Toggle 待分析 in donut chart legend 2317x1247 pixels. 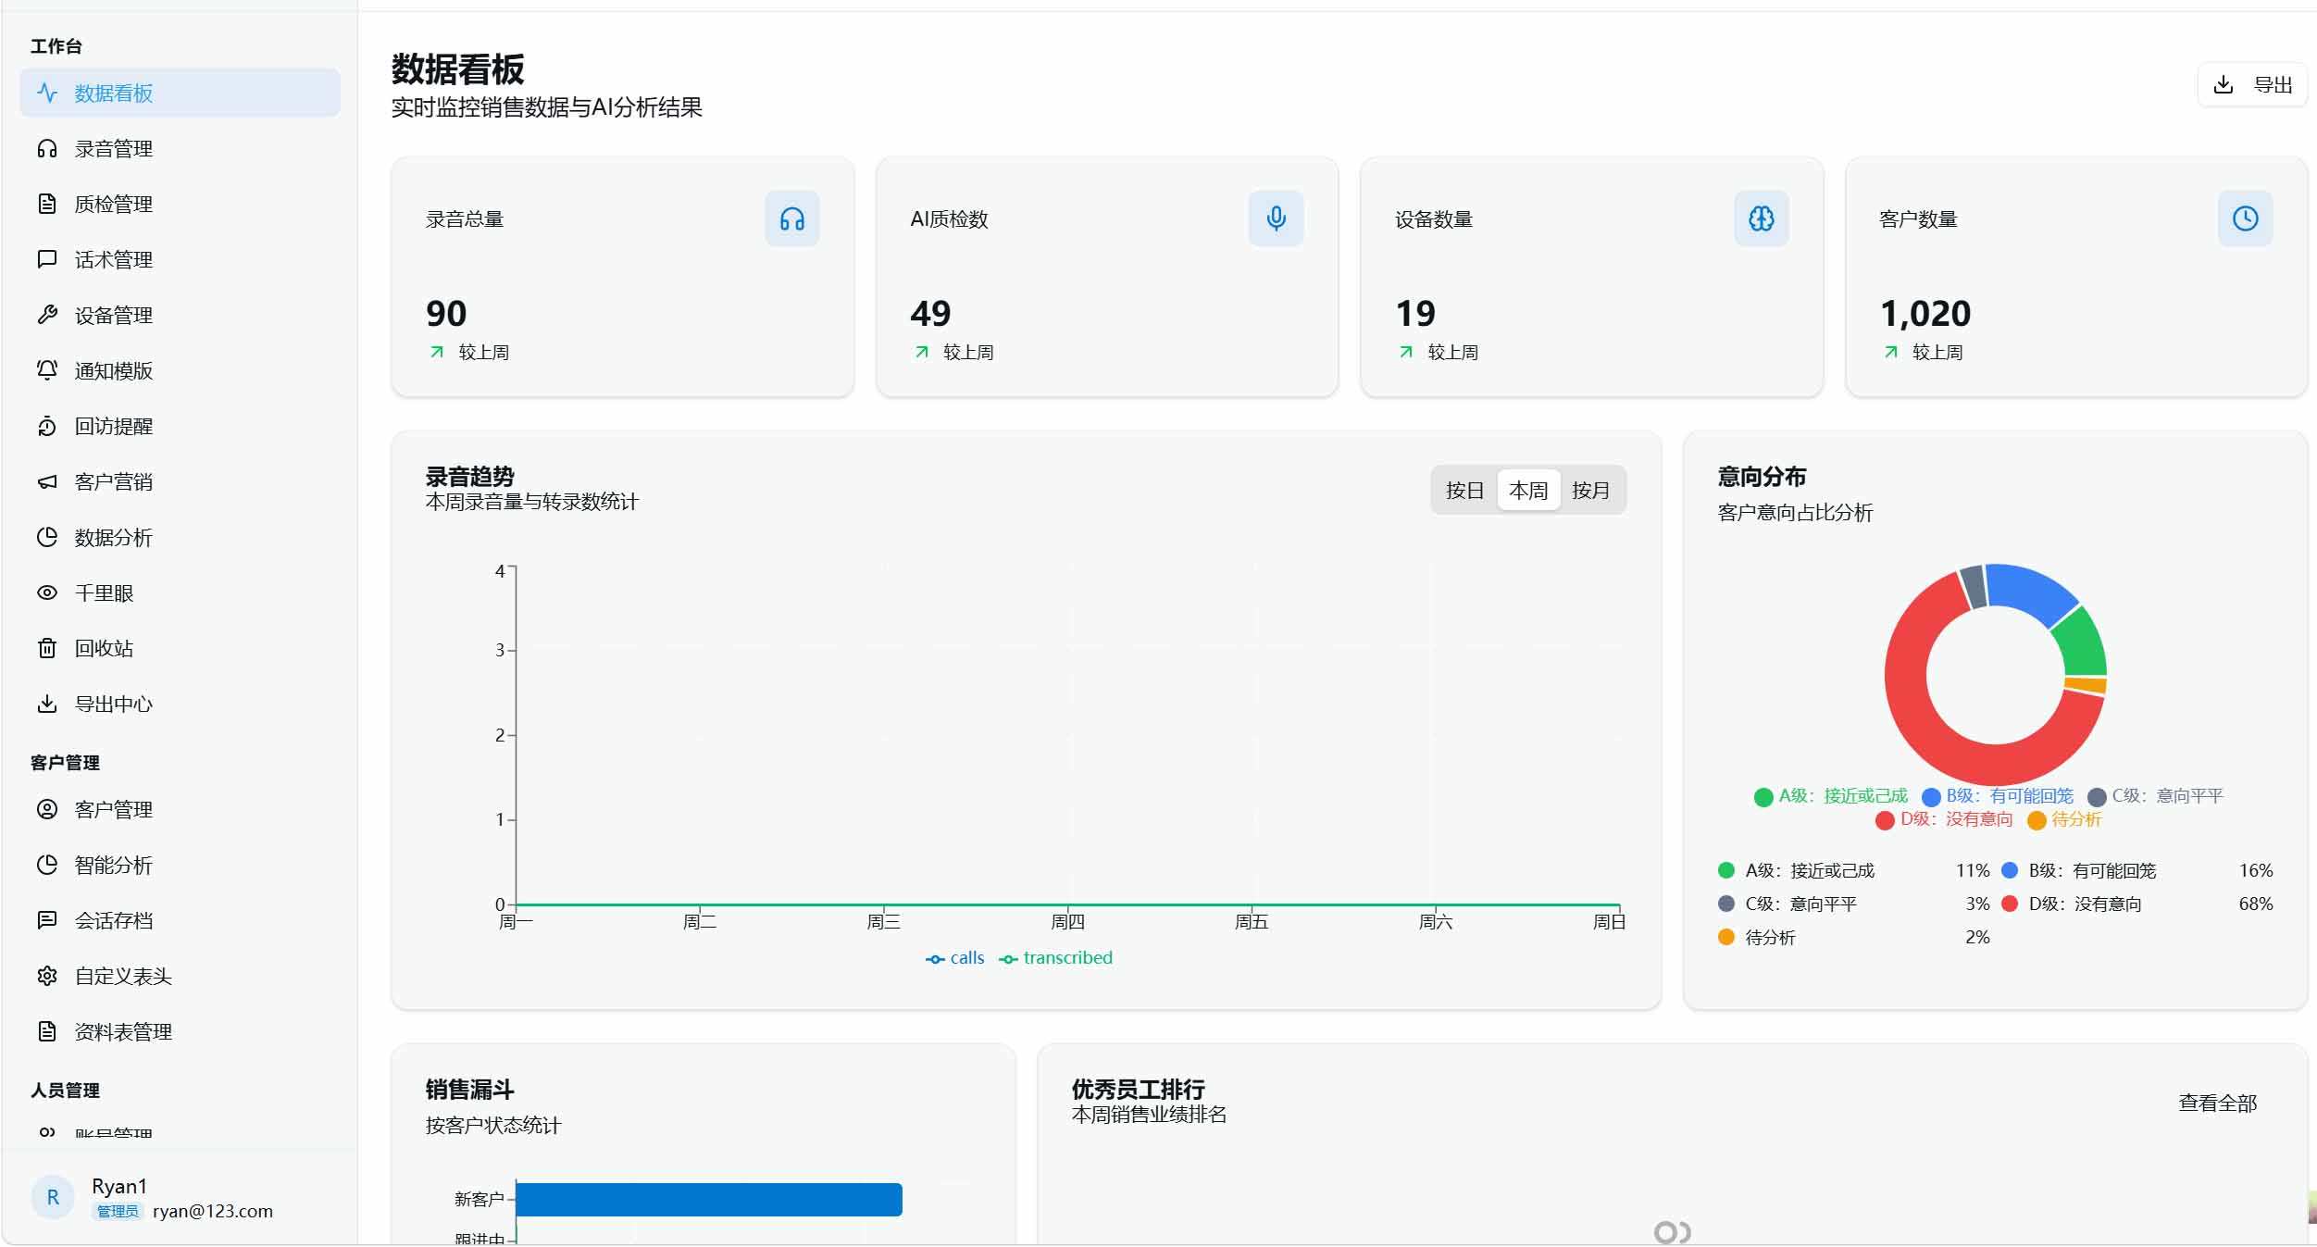pos(2064,819)
